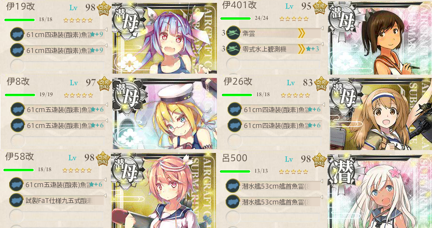Open 伊8改 first 61cm五連装 torpedo slot
The height and width of the screenshot is (228, 432).
click(59, 109)
